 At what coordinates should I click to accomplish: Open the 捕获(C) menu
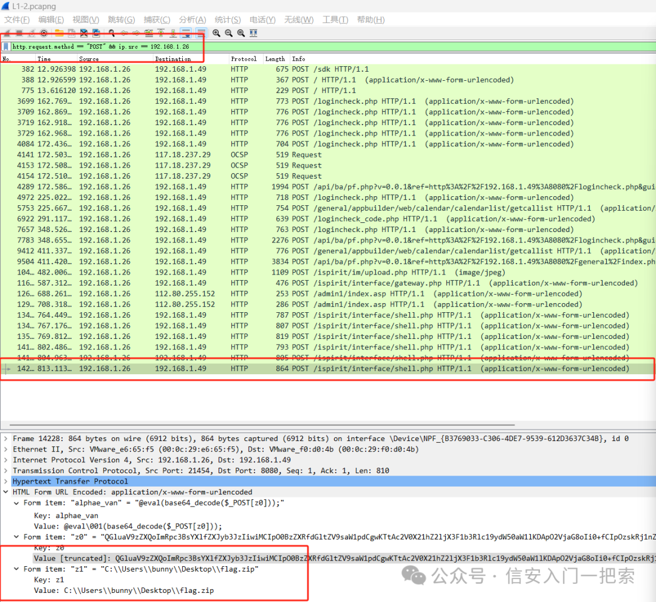pos(157,19)
